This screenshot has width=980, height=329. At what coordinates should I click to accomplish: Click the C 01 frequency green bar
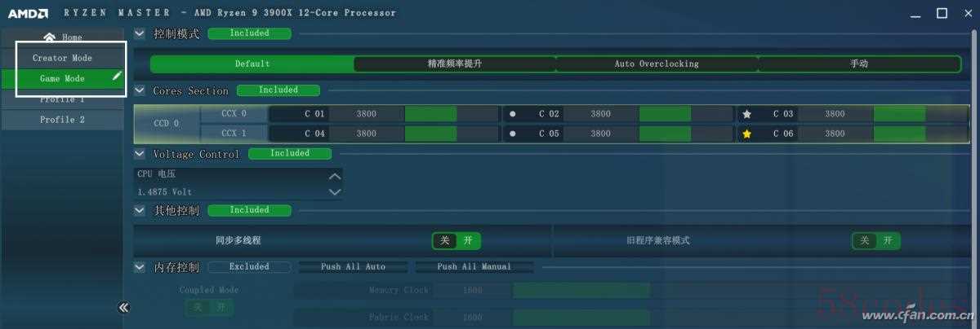[430, 114]
